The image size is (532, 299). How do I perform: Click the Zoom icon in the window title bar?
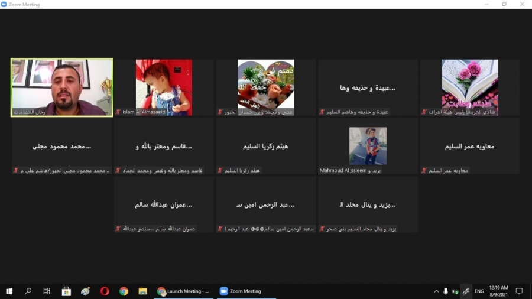pyautogui.click(x=5, y=4)
